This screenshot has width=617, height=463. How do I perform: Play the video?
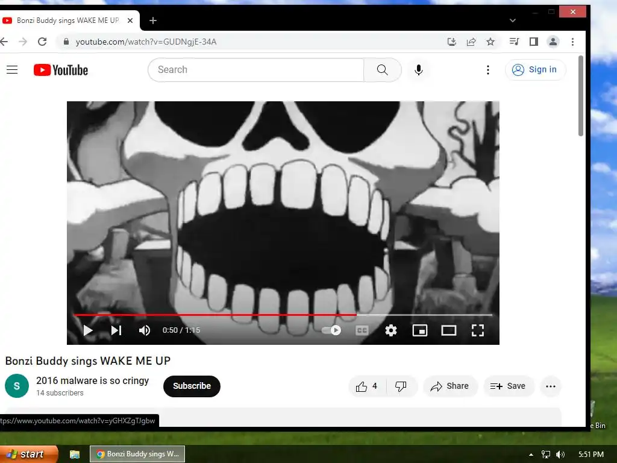(88, 330)
